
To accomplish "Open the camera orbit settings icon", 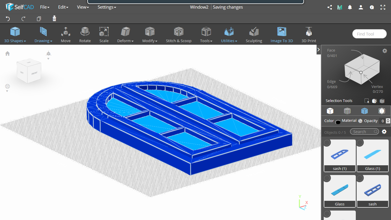I will click(x=7, y=87).
